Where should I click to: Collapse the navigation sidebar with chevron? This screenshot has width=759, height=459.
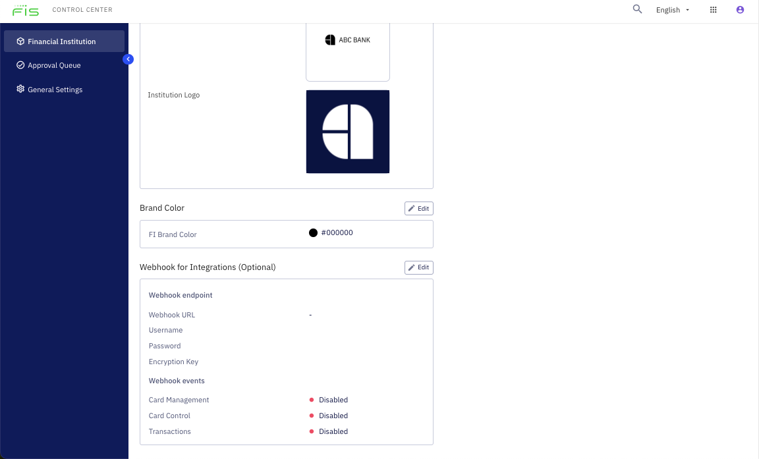pyautogui.click(x=128, y=59)
